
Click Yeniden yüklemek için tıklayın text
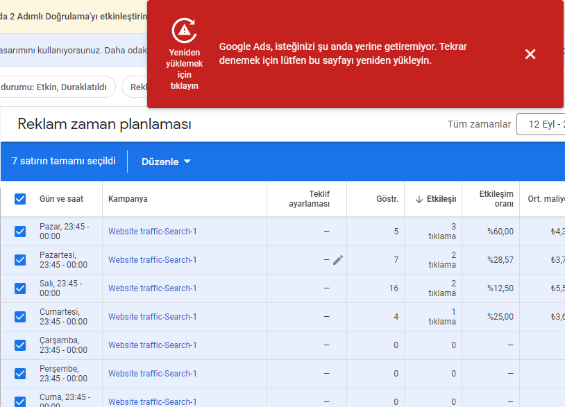pos(184,69)
